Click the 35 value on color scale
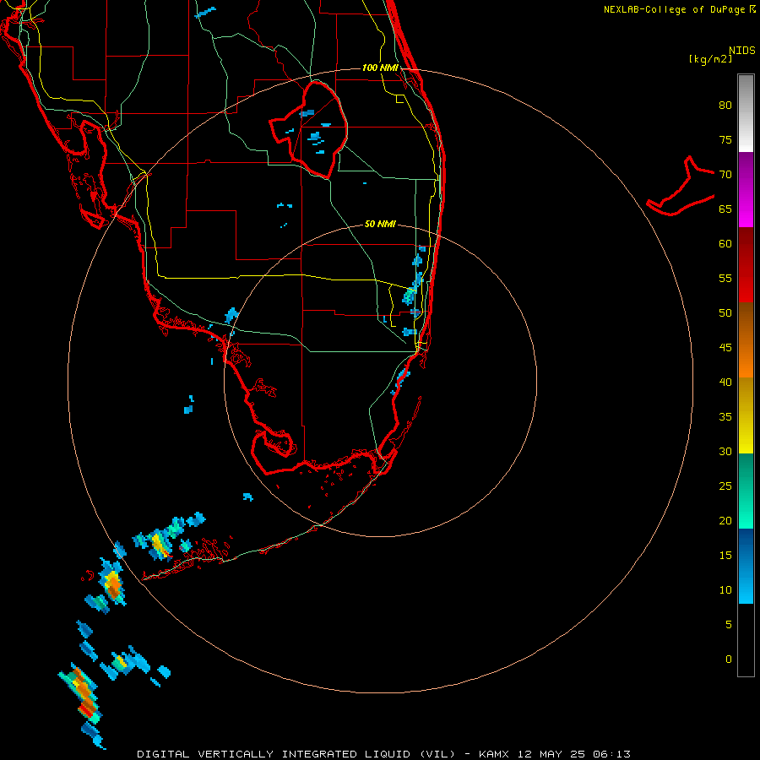Image resolution: width=760 pixels, height=760 pixels. (x=725, y=417)
